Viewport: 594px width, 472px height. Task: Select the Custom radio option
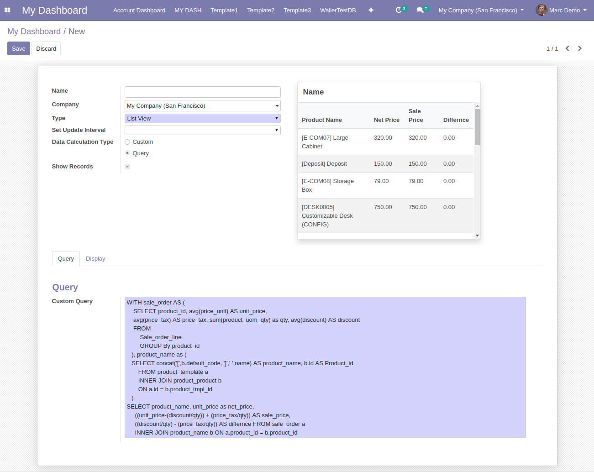127,142
